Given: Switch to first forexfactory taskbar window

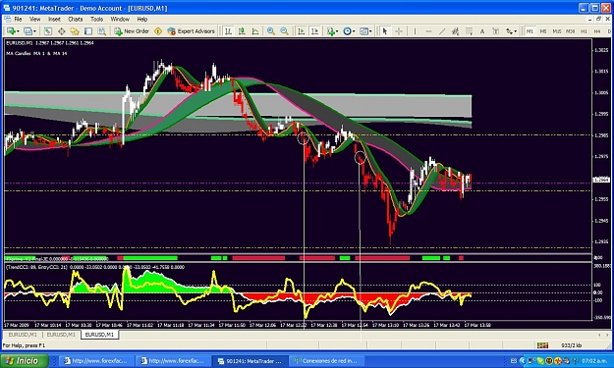Looking at the screenshot, I should pyautogui.click(x=95, y=361).
